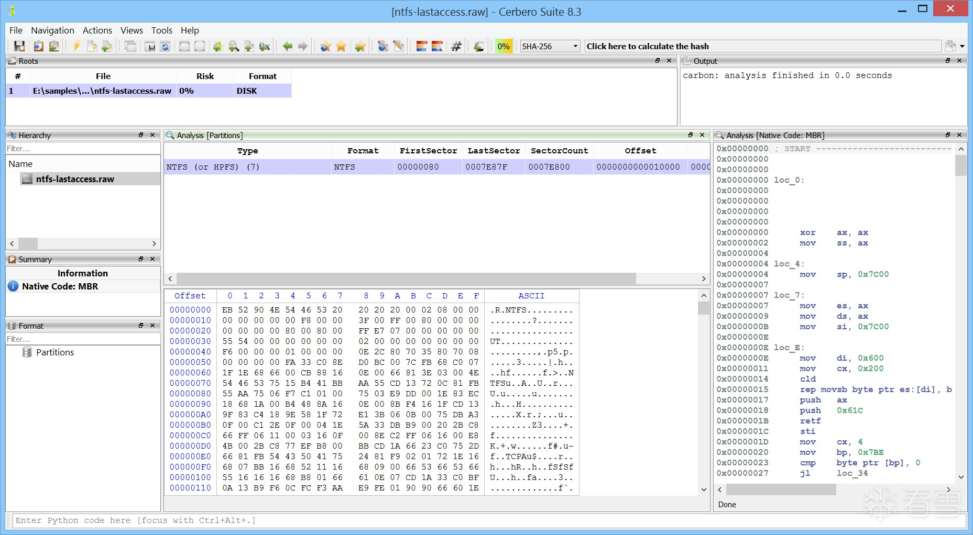Open the Tools menu
Image resolution: width=973 pixels, height=535 pixels.
[162, 30]
